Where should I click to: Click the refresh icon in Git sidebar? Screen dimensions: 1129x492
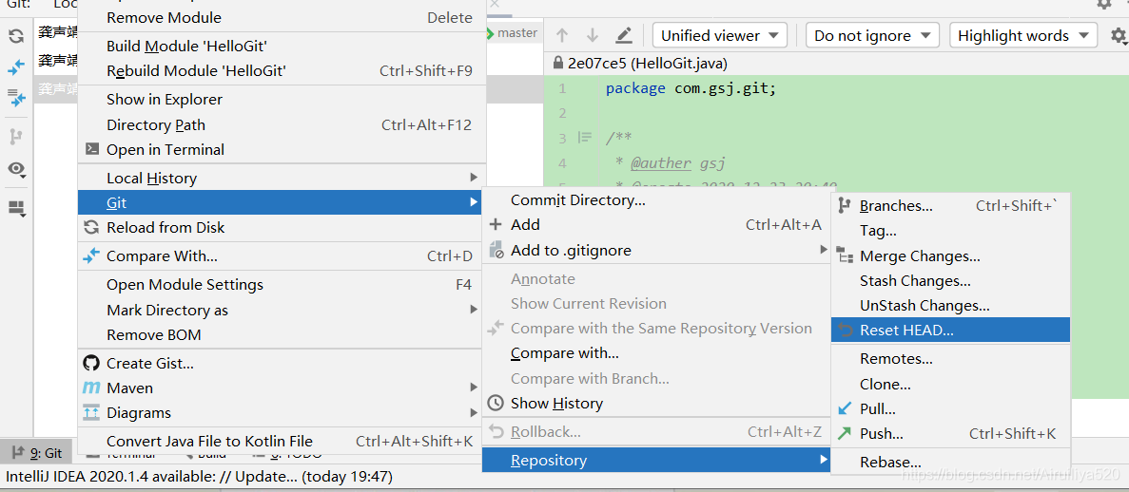pyautogui.click(x=16, y=37)
